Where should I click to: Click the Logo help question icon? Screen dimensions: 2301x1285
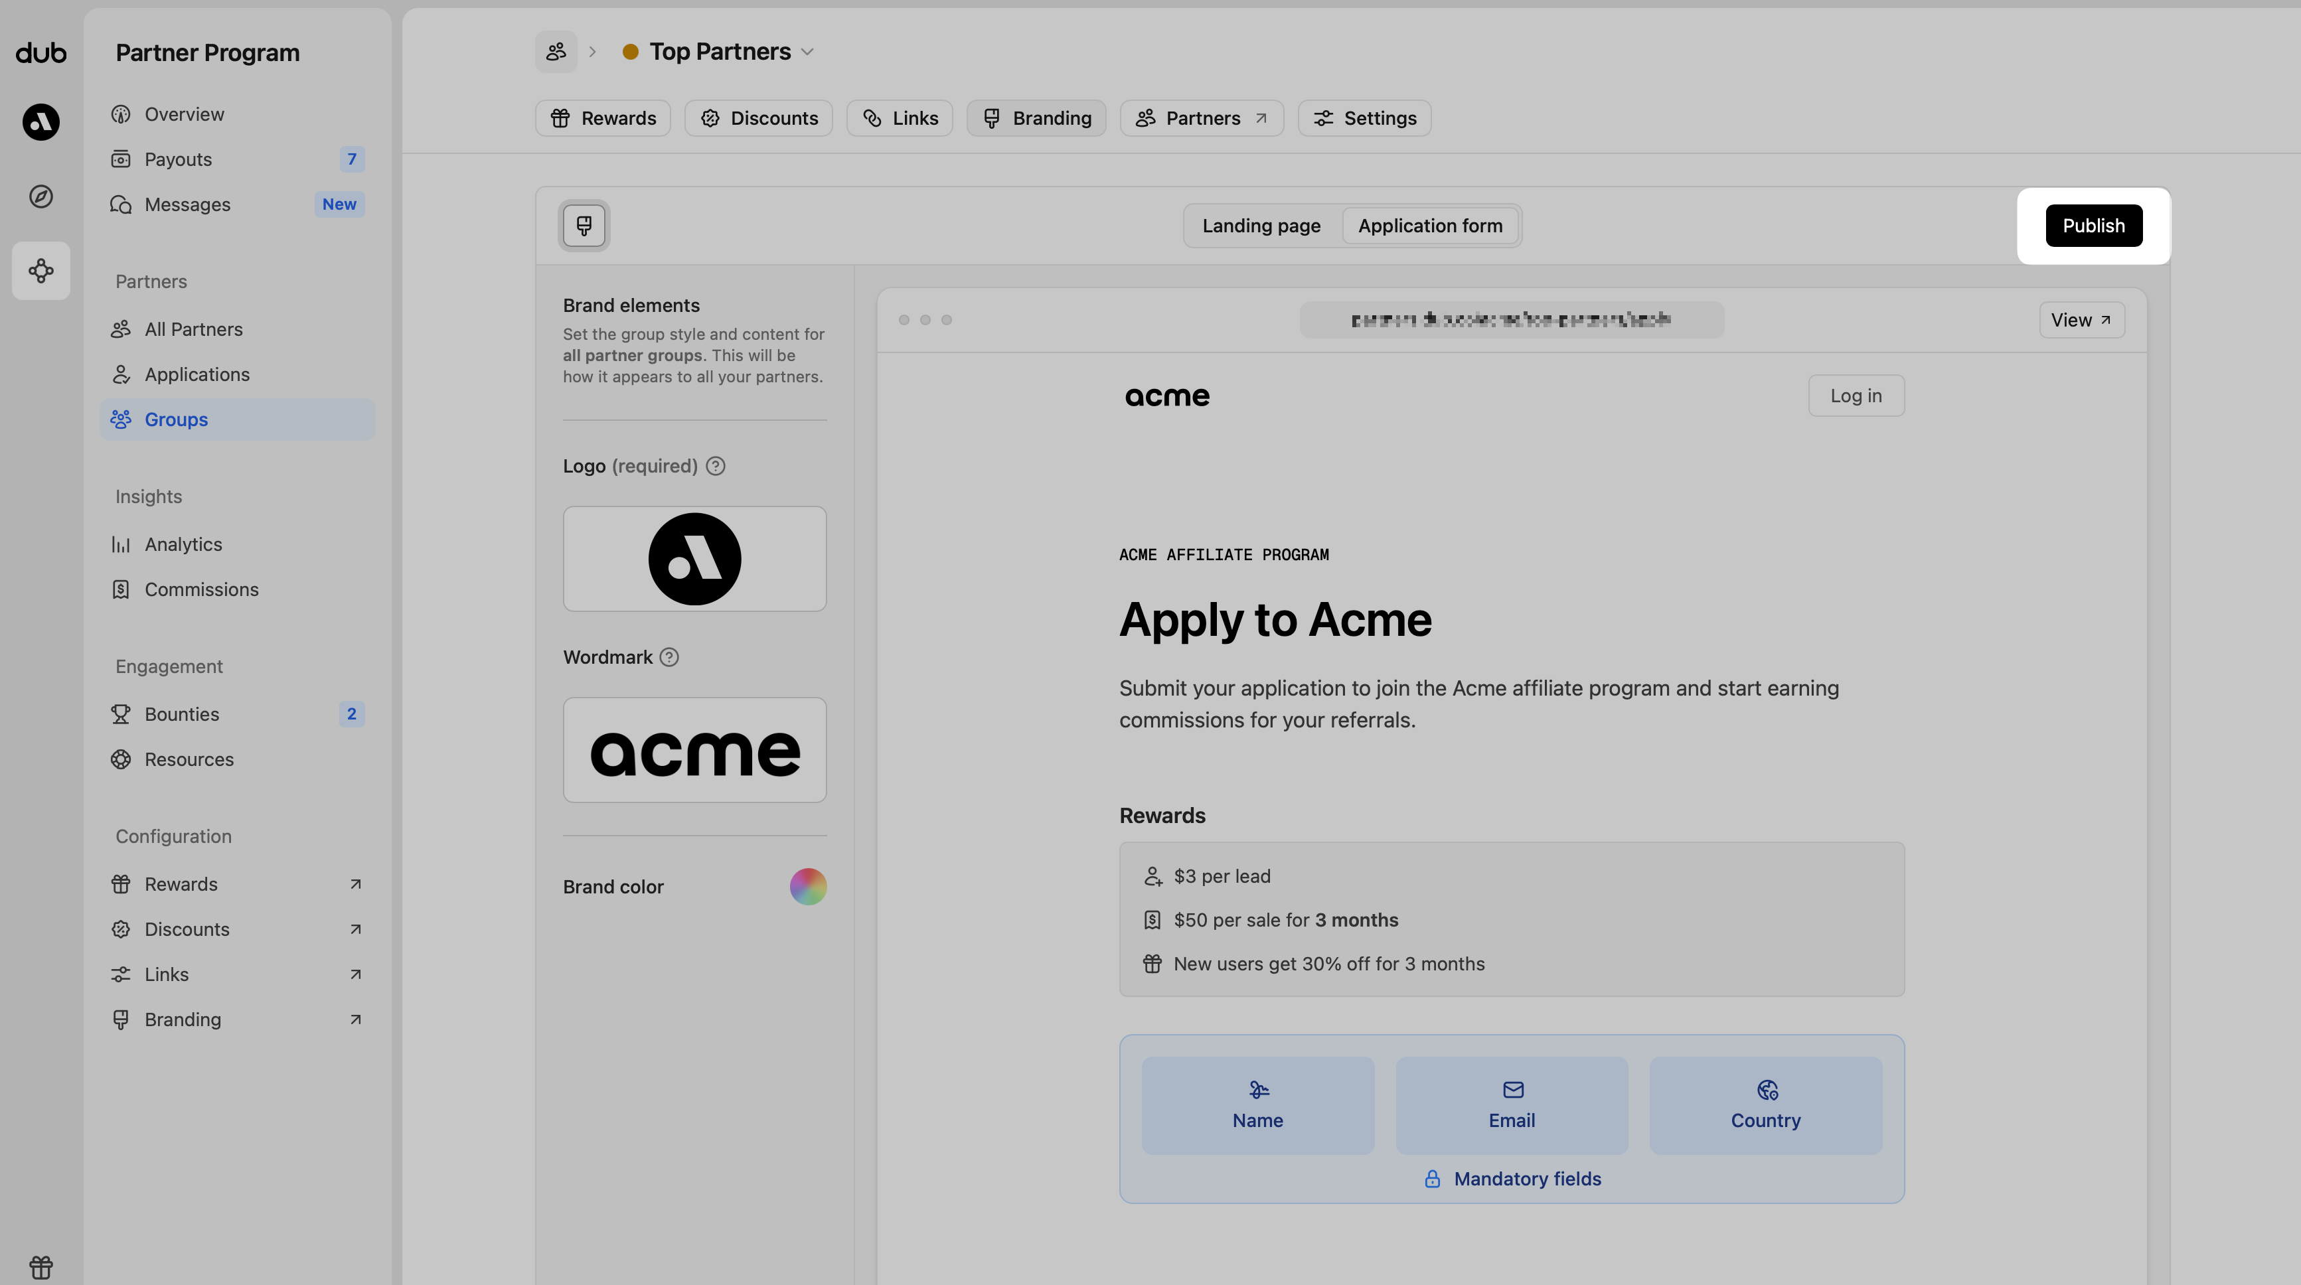point(716,466)
